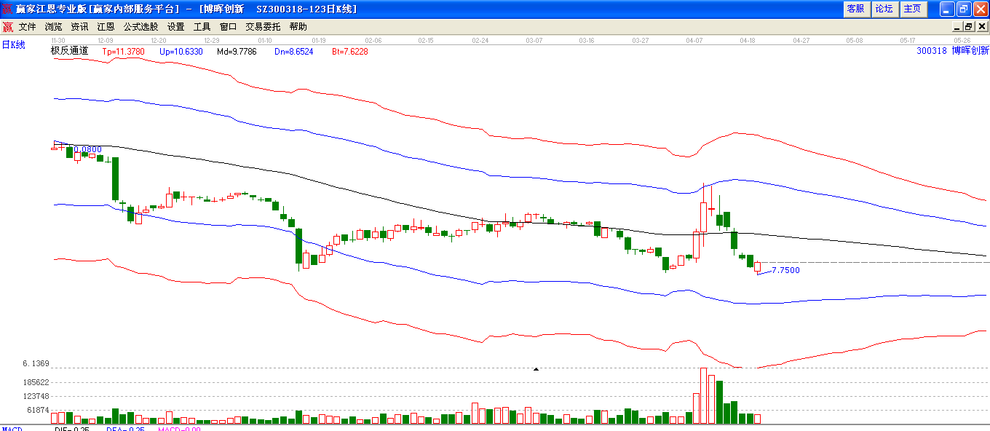The height and width of the screenshot is (431, 990).
Task: Restore down the main application window
Action: pyautogui.click(x=963, y=9)
